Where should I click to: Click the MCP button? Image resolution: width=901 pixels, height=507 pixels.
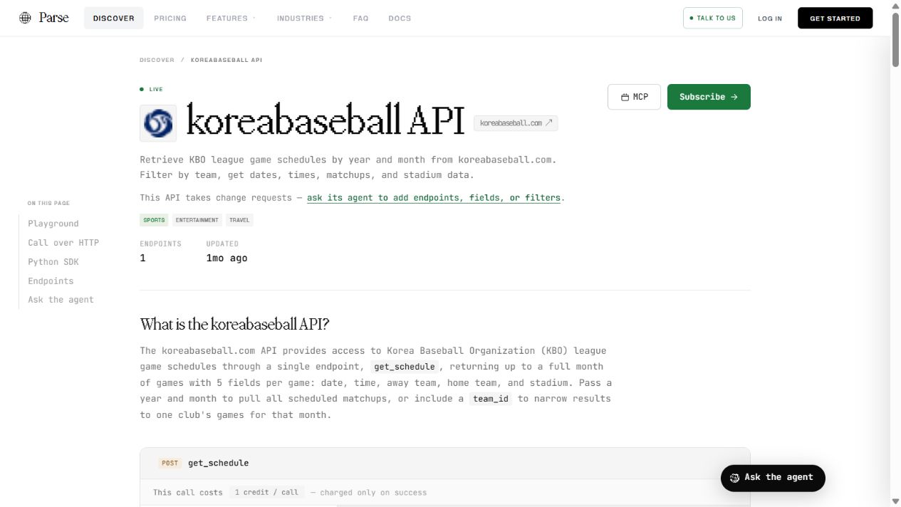tap(634, 97)
